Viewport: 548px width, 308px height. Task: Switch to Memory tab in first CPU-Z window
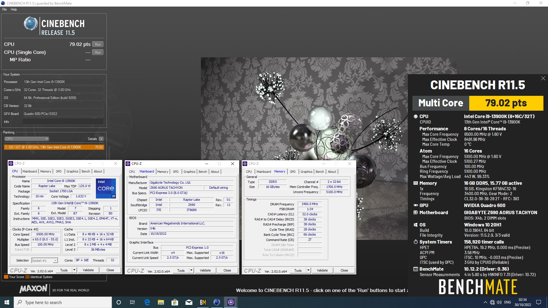coord(46,171)
